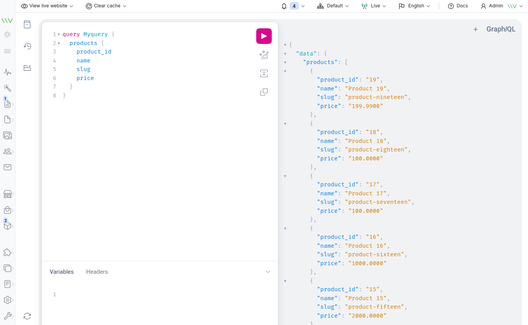Open the store shop icon in the sidebar
The width and height of the screenshot is (528, 325).
[8, 194]
